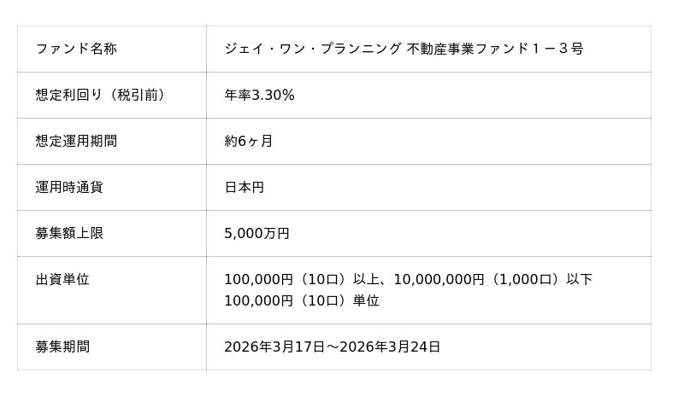Click the 募集額上限 label cell
Screen dimensions: 684x396
point(69,233)
